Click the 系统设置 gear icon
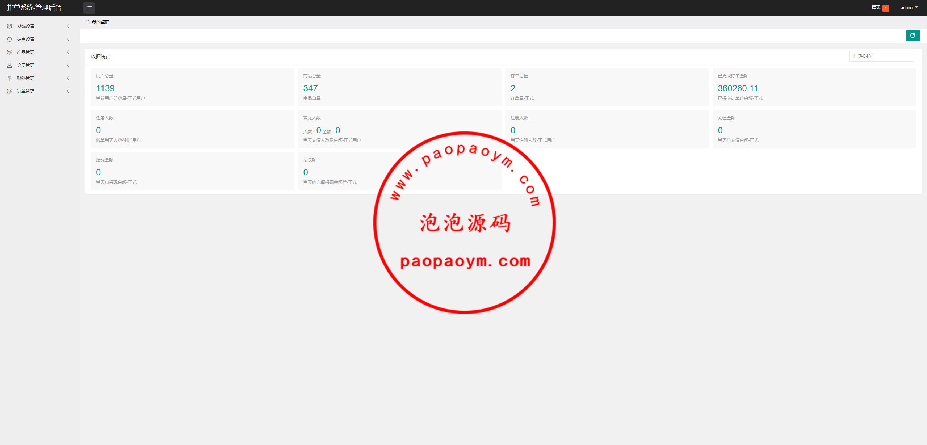Image resolution: width=927 pixels, height=445 pixels. [9, 26]
